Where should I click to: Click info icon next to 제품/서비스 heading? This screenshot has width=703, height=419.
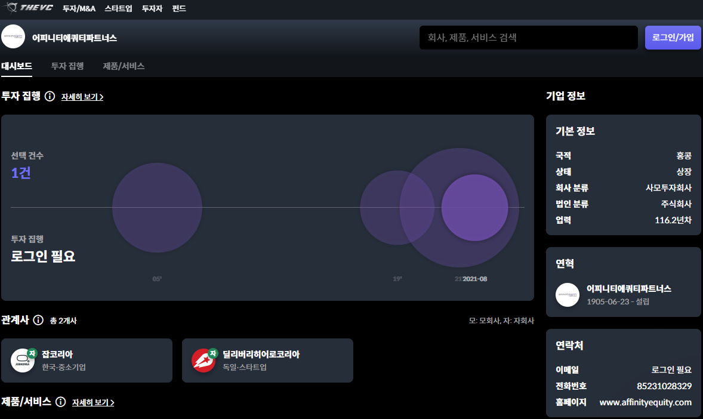pyautogui.click(x=60, y=402)
